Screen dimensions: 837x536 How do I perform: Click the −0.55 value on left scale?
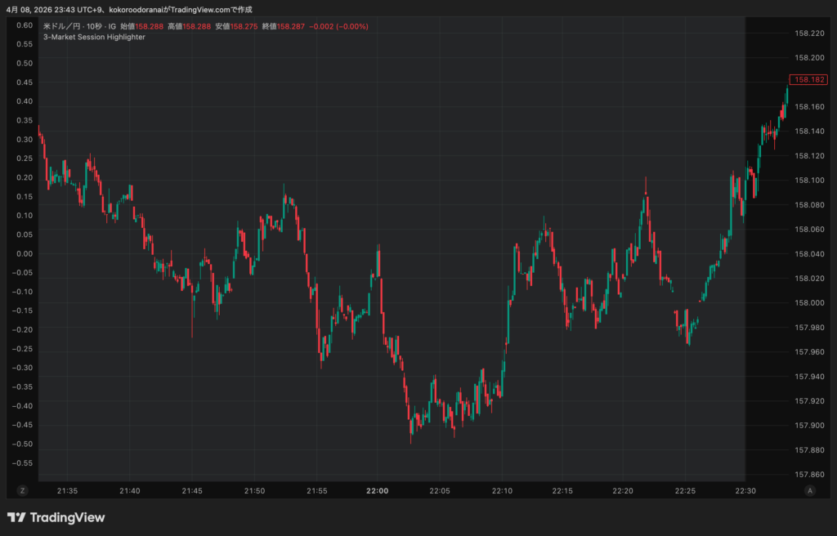click(22, 462)
